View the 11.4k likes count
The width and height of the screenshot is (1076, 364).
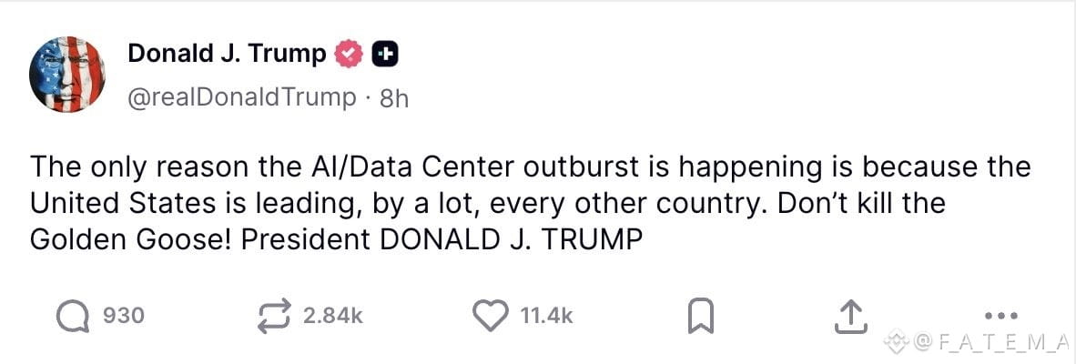(x=546, y=316)
